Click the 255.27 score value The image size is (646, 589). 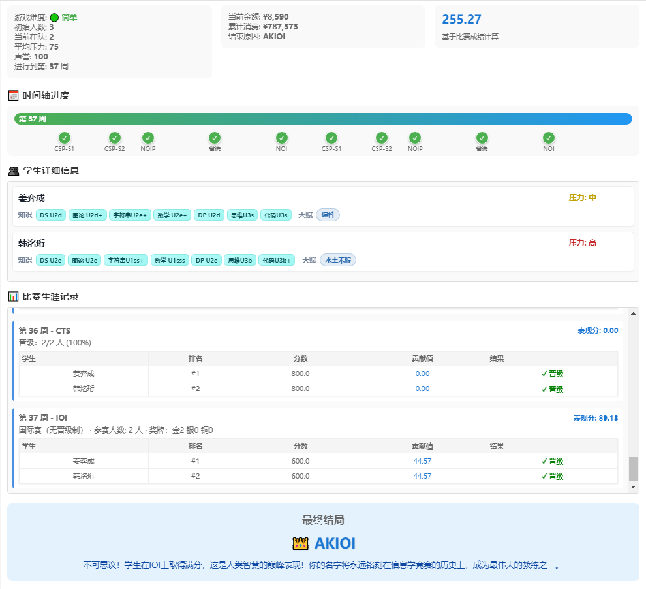tap(461, 20)
